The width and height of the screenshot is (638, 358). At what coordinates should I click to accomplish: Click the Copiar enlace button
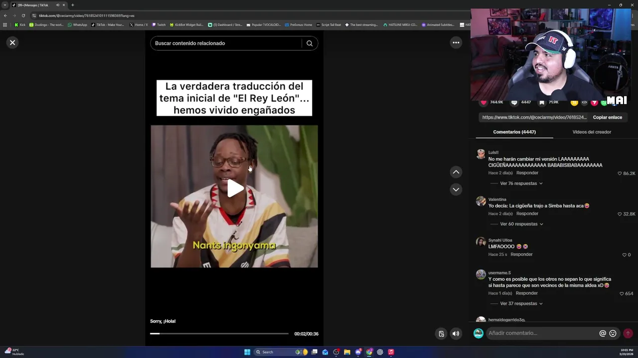pyautogui.click(x=607, y=117)
